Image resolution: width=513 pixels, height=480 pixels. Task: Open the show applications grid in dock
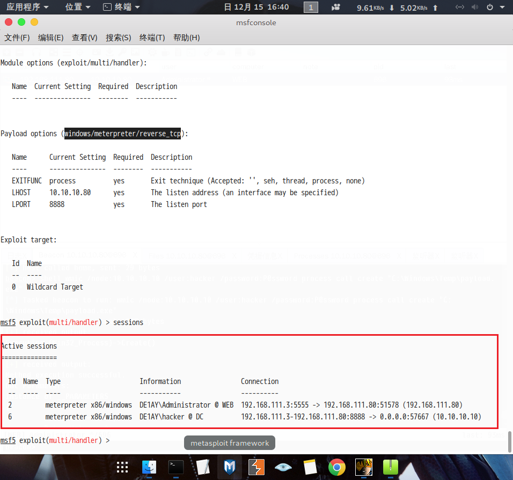[122, 467]
